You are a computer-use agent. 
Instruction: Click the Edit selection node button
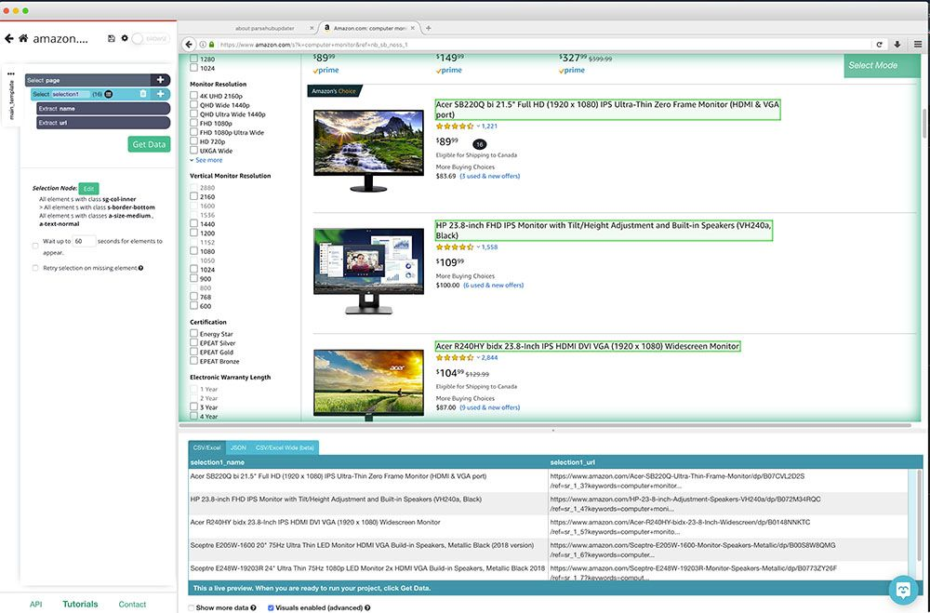tap(88, 189)
